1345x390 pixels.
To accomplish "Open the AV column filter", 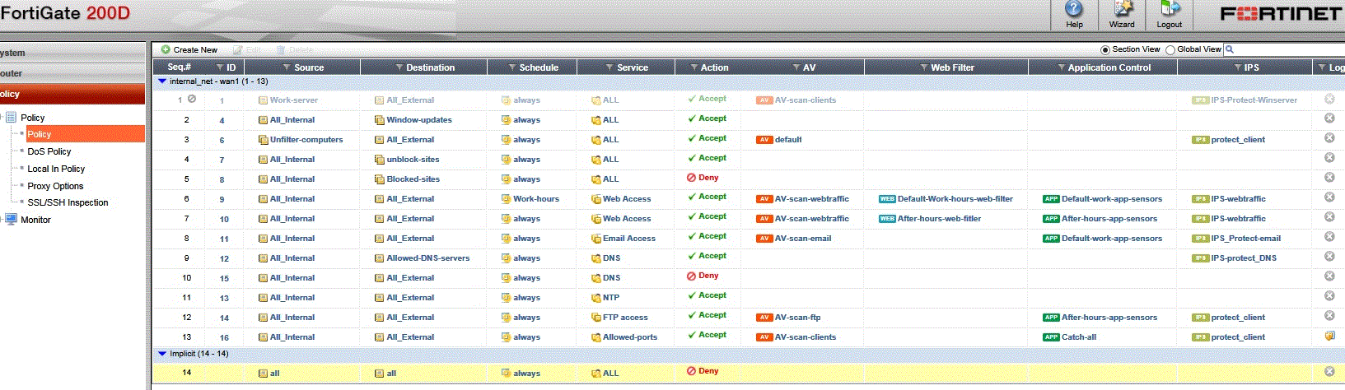I will click(796, 67).
